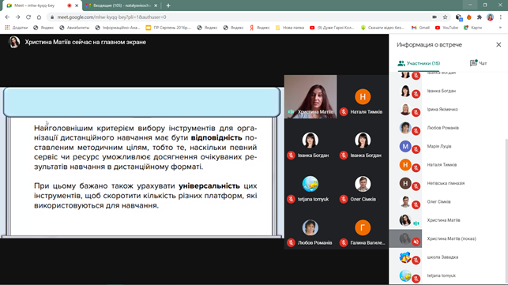This screenshot has height=285, width=508.
Task: Click школа Завадка in participants list
Action: pos(442,257)
